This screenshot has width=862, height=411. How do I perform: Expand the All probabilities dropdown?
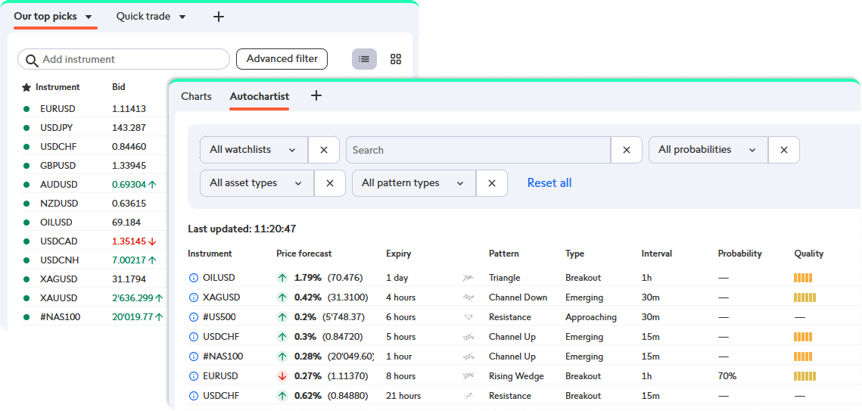point(708,150)
